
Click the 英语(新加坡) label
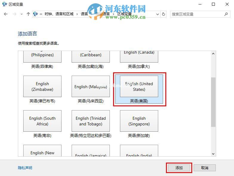[139, 135]
